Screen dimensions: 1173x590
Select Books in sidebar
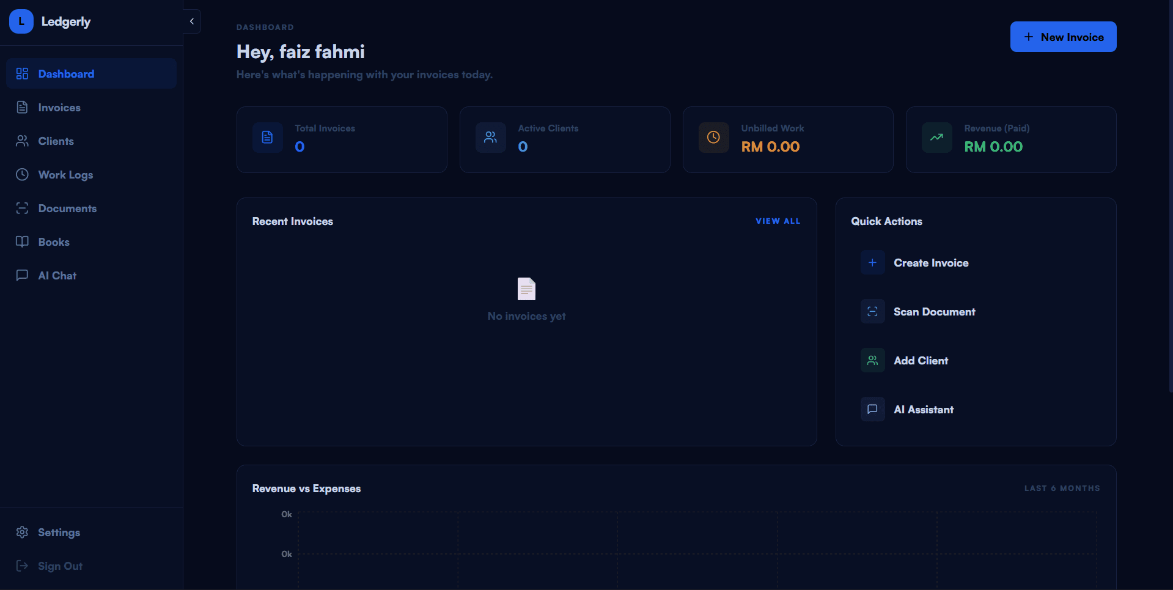[91, 242]
